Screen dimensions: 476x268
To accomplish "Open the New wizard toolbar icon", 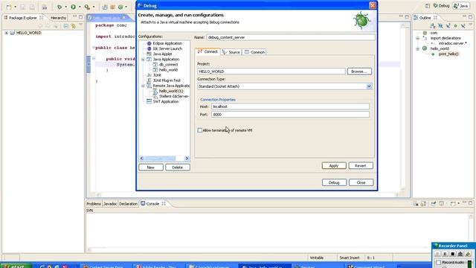I will pyautogui.click(x=9, y=7).
